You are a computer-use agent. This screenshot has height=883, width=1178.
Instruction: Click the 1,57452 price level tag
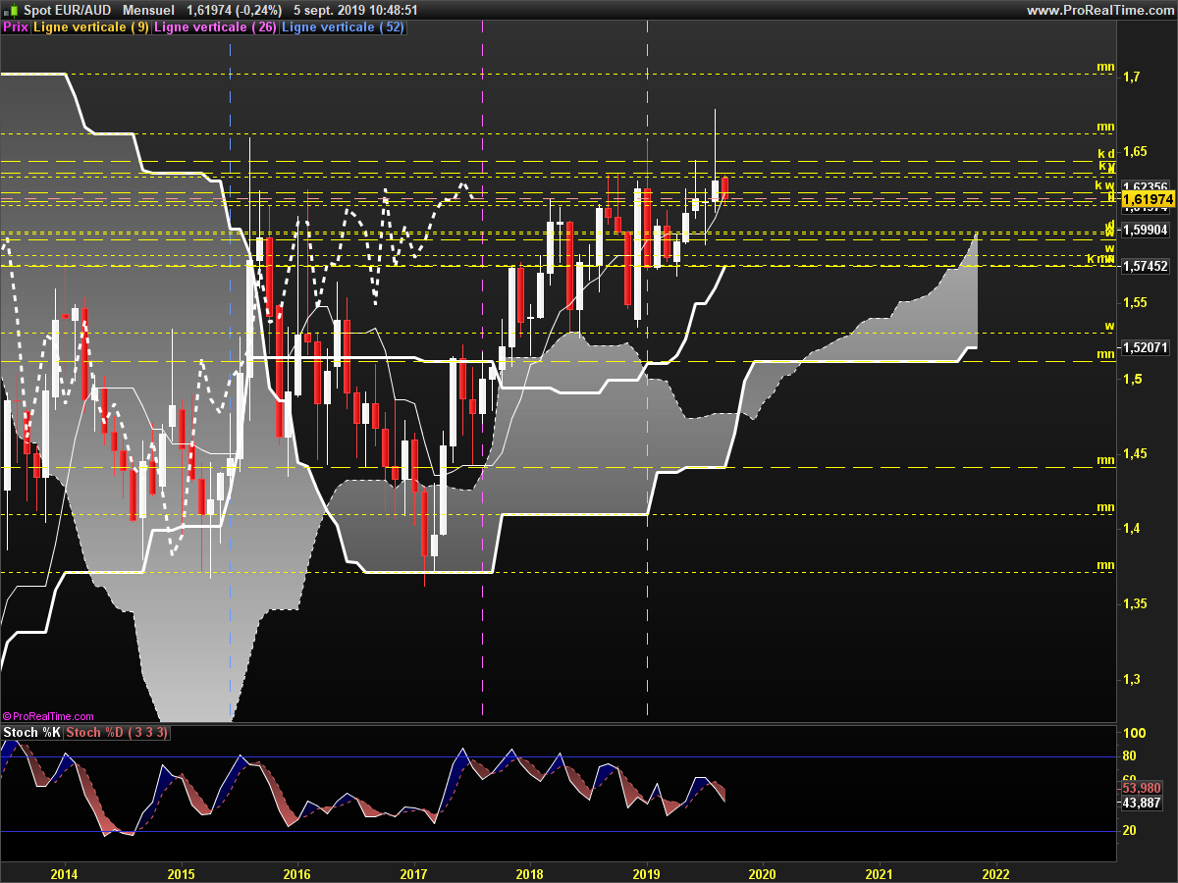pos(1145,266)
